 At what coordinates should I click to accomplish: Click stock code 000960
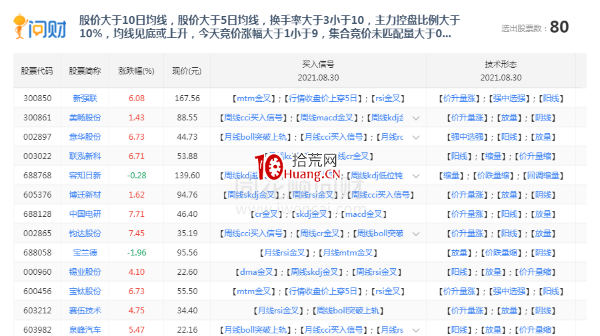pyautogui.click(x=37, y=272)
